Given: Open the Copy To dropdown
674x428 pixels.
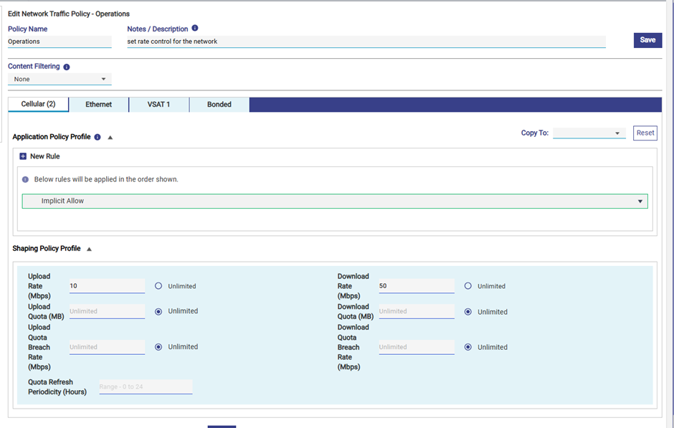Looking at the screenshot, I should click(x=589, y=133).
